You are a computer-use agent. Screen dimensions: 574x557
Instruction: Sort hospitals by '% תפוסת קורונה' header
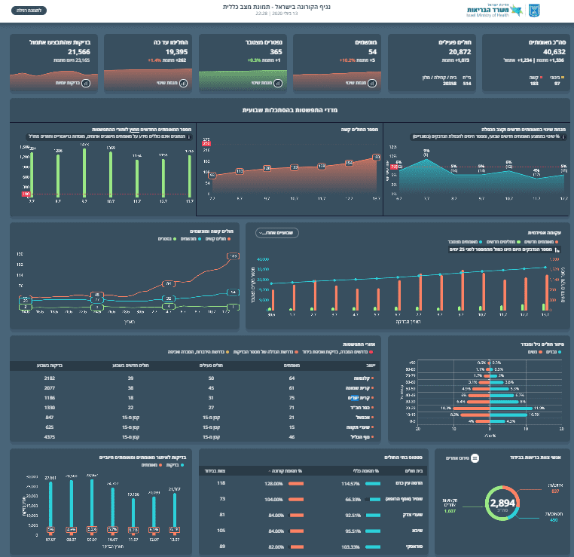285,471
